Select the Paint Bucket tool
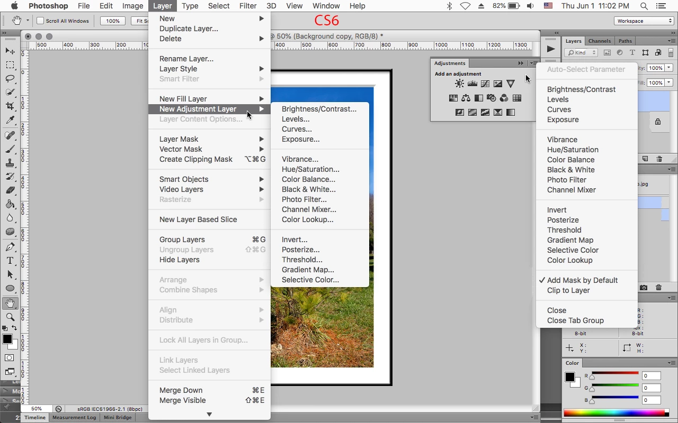The width and height of the screenshot is (678, 423). pyautogui.click(x=10, y=204)
